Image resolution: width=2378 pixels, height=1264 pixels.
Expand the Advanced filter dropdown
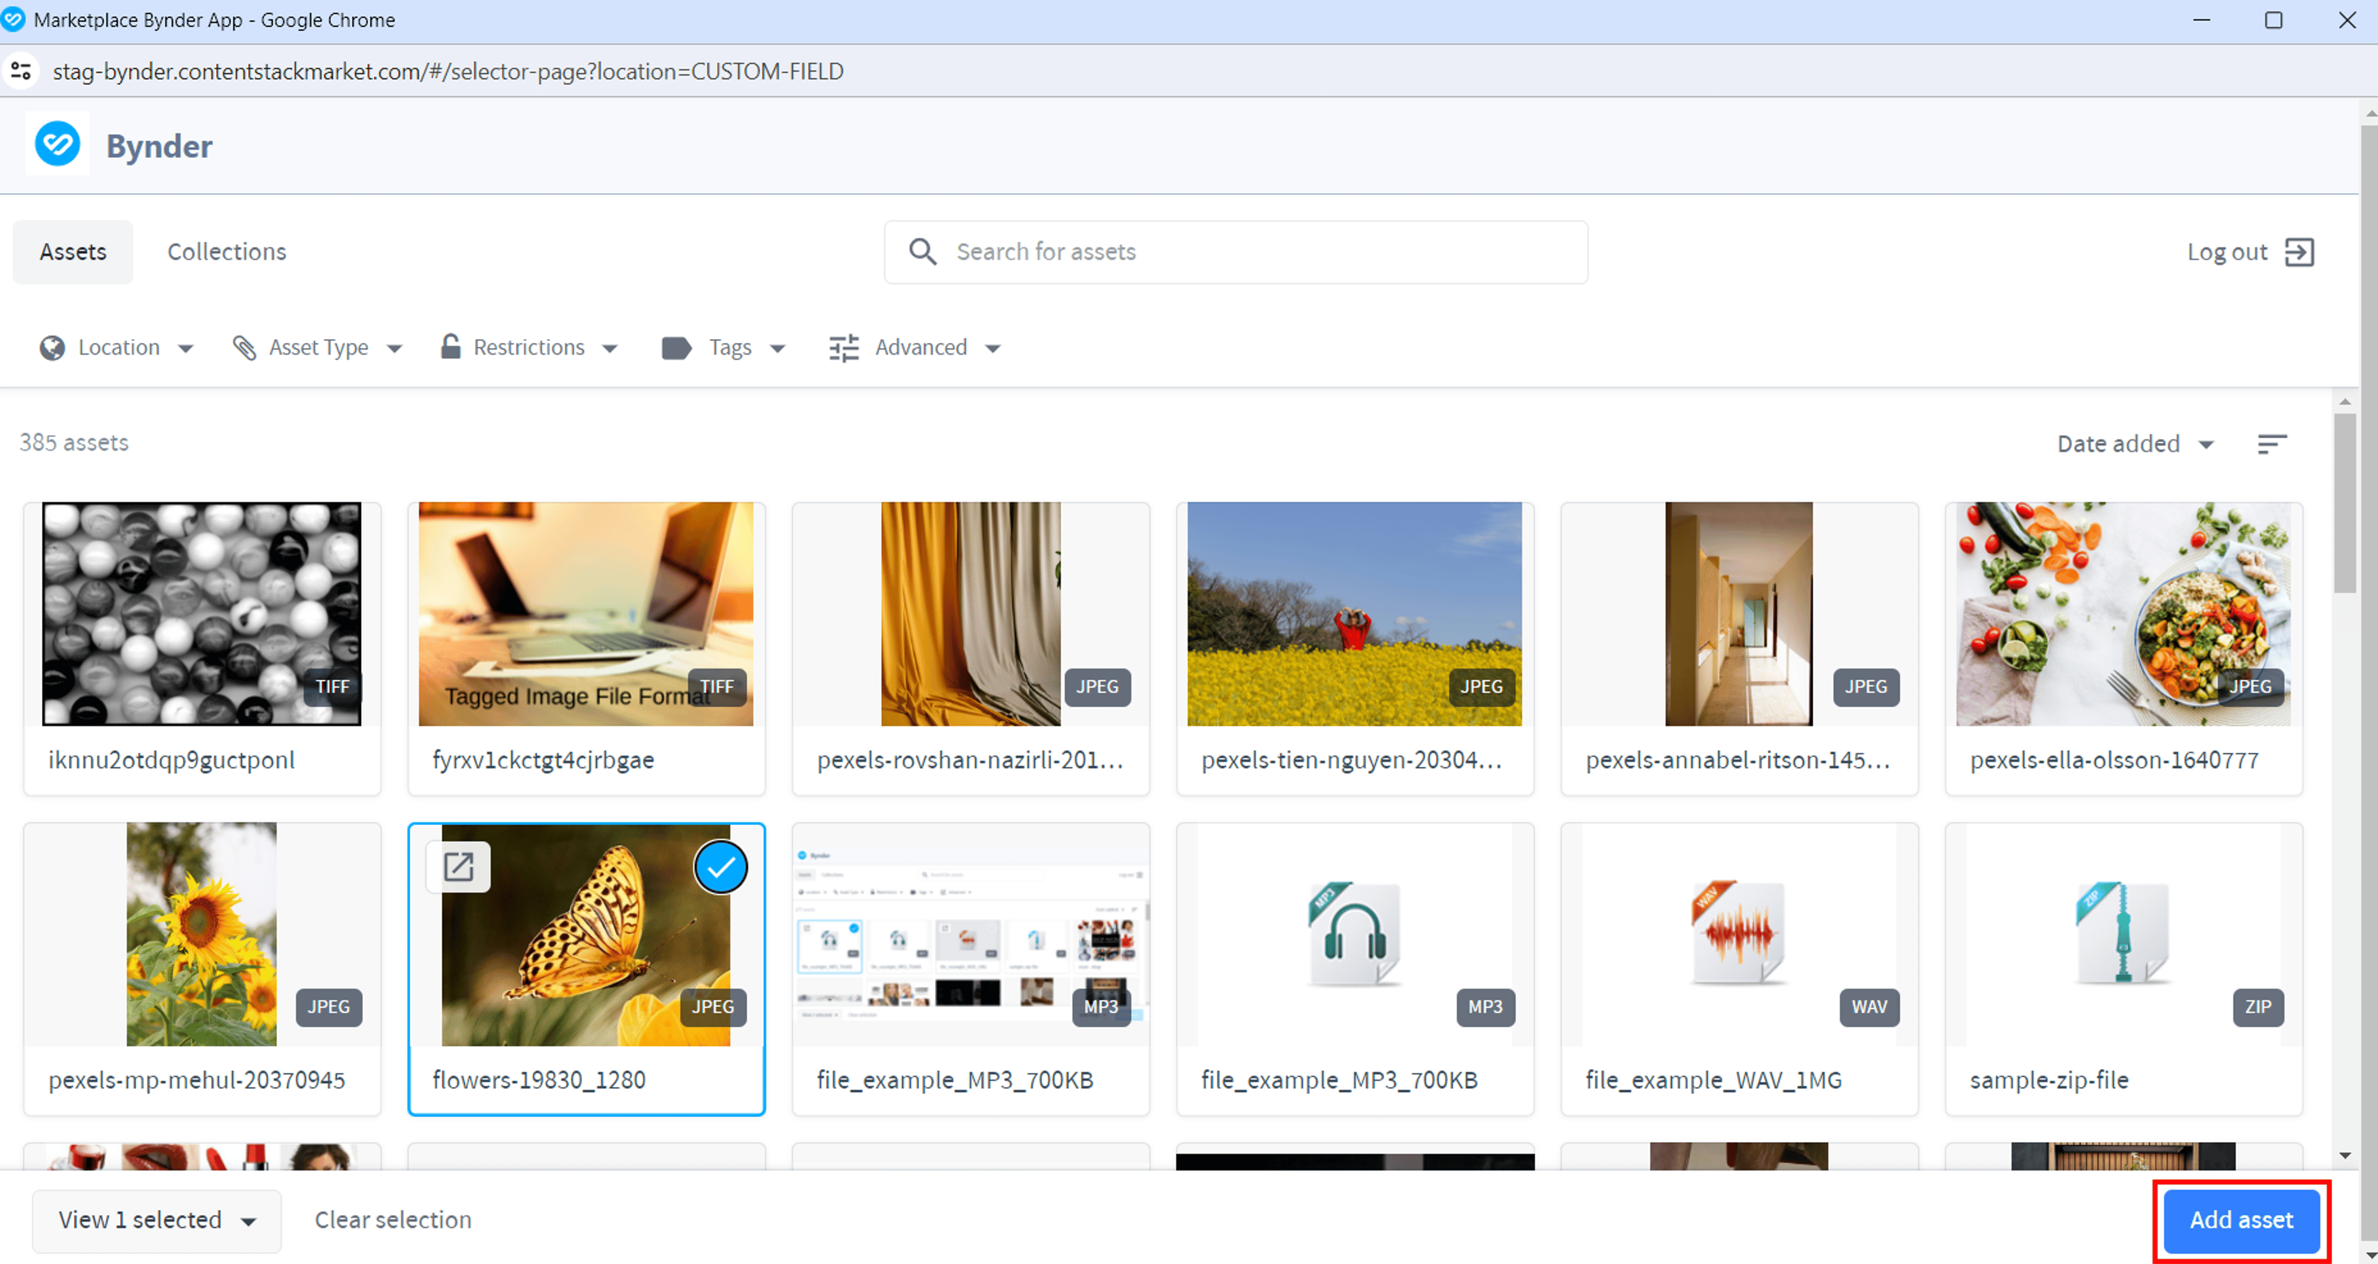[x=992, y=348]
